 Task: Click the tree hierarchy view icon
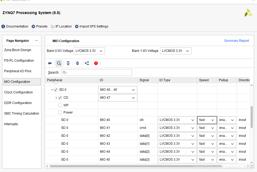[x=87, y=63]
